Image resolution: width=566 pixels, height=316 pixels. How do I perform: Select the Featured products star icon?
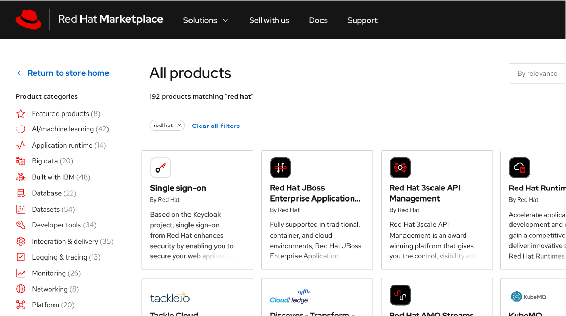[20, 113]
